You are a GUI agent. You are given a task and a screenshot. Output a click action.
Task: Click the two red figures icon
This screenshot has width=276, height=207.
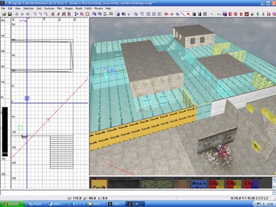click(269, 14)
